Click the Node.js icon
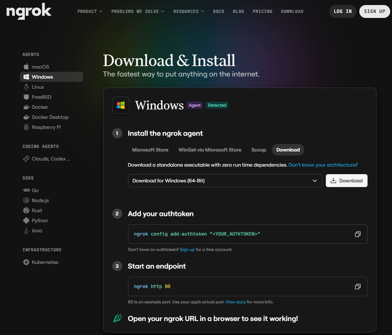The width and height of the screenshot is (392, 335). (26, 200)
